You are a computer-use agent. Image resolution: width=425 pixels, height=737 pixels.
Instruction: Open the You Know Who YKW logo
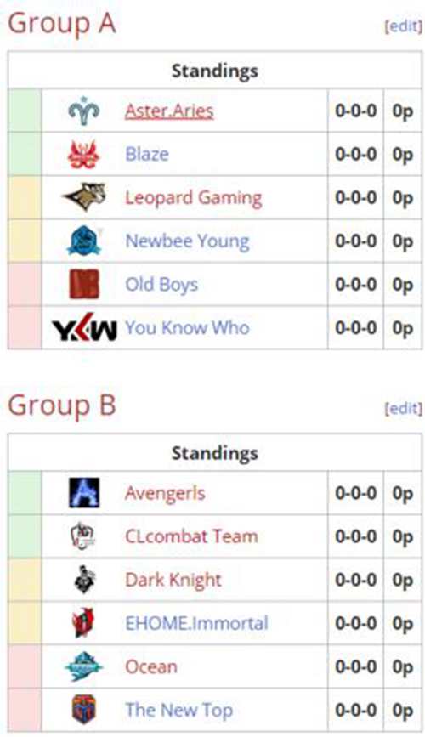pos(83,327)
